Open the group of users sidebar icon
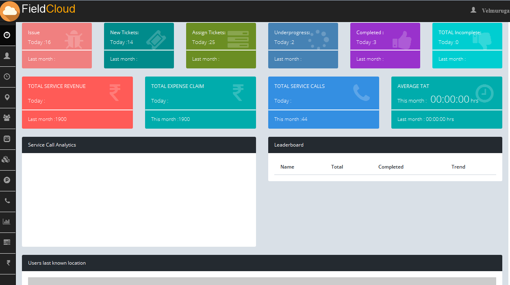Image resolution: width=510 pixels, height=285 pixels. coord(7,118)
